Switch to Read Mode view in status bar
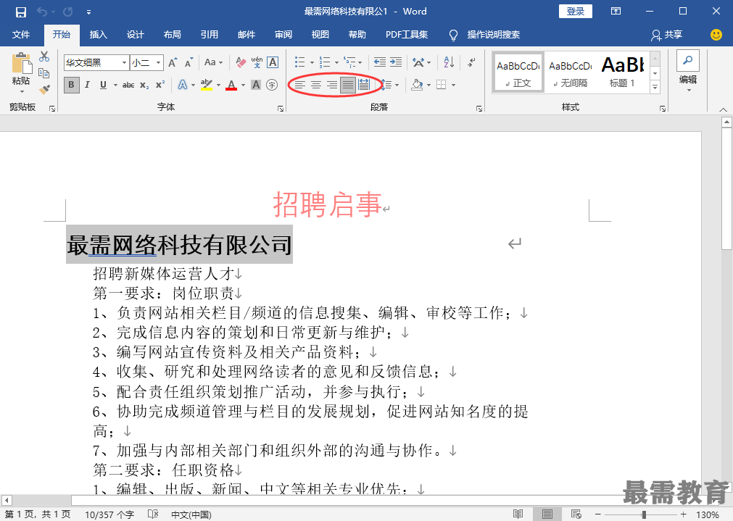This screenshot has height=521, width=733. pos(518,514)
